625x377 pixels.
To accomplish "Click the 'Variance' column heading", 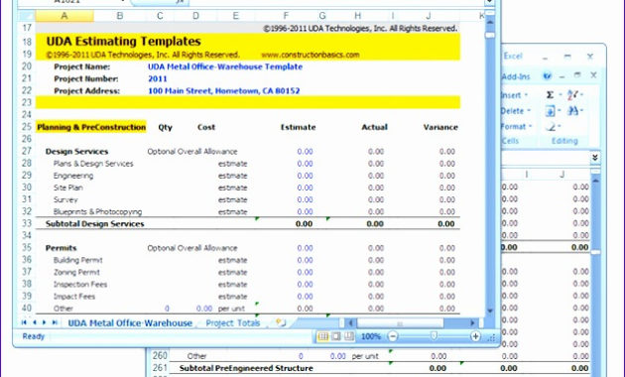I will pos(440,128).
